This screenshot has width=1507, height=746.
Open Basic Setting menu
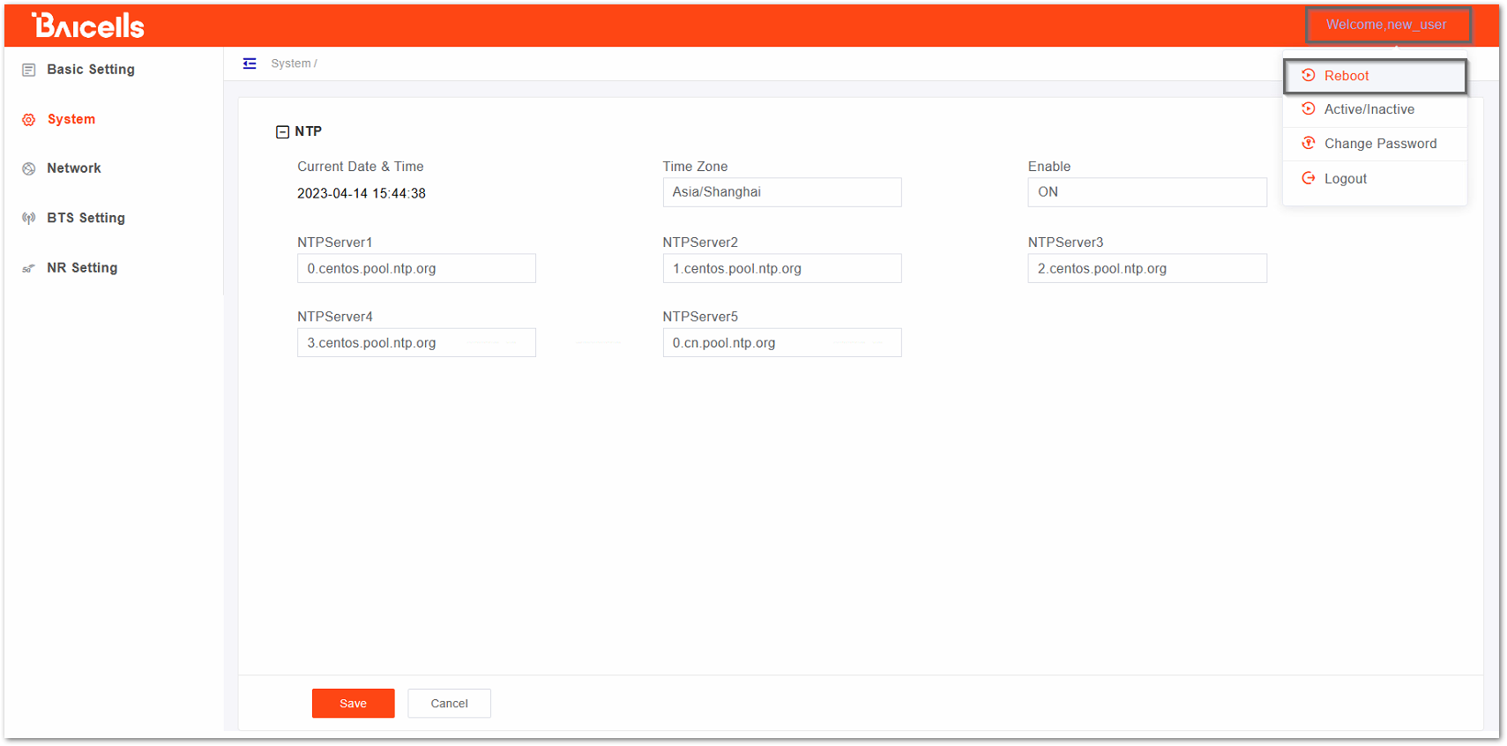[x=91, y=70]
